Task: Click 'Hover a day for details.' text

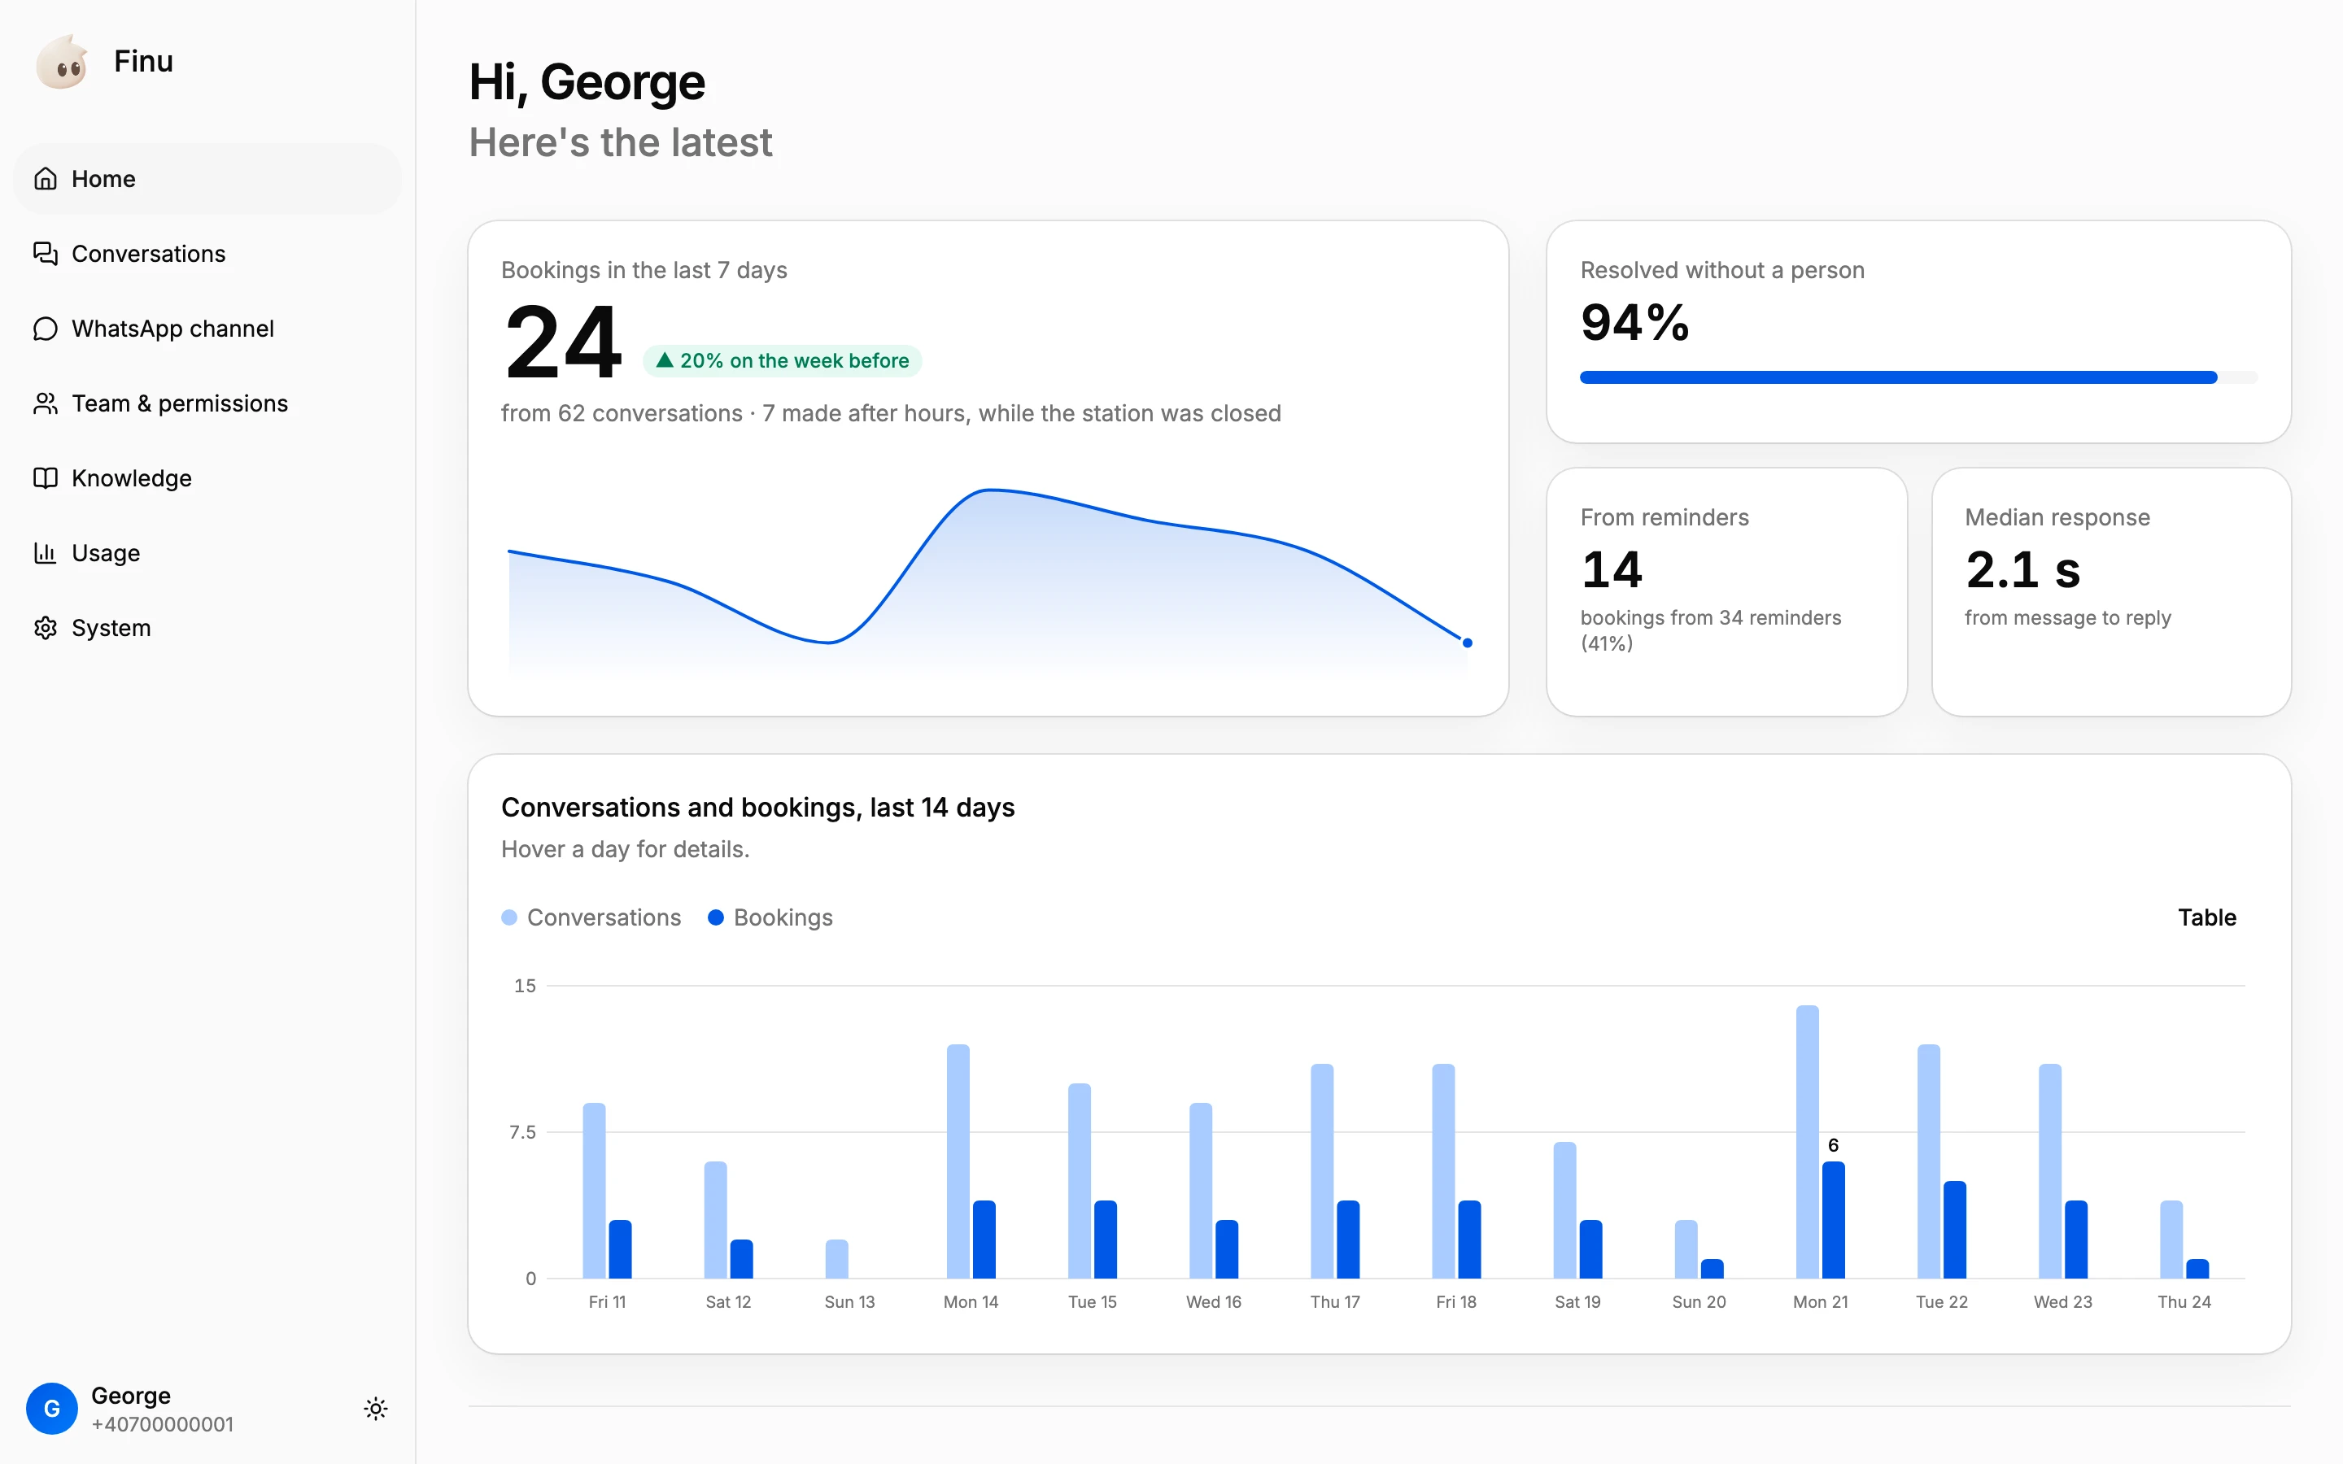Action: pos(626,849)
